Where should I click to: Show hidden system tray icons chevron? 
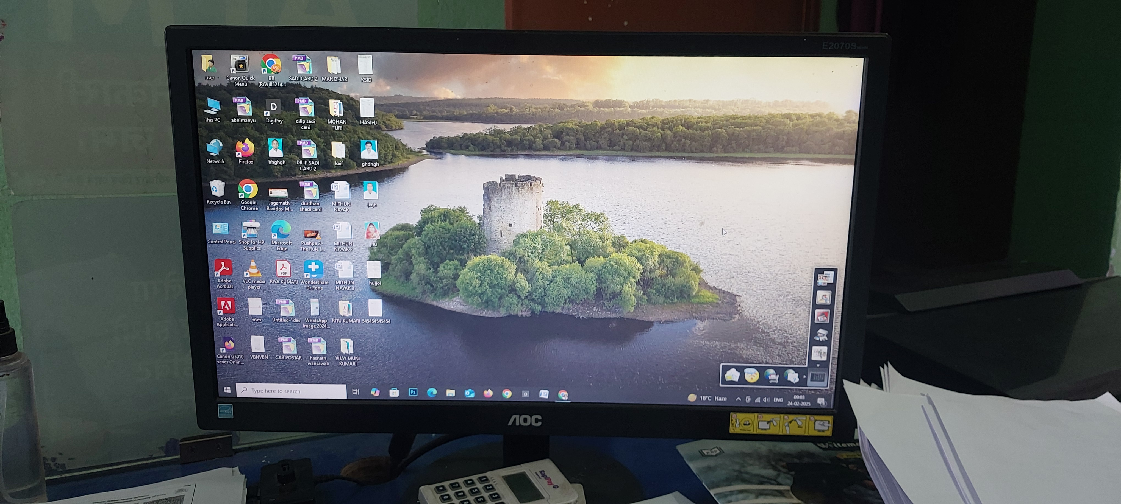click(x=738, y=399)
